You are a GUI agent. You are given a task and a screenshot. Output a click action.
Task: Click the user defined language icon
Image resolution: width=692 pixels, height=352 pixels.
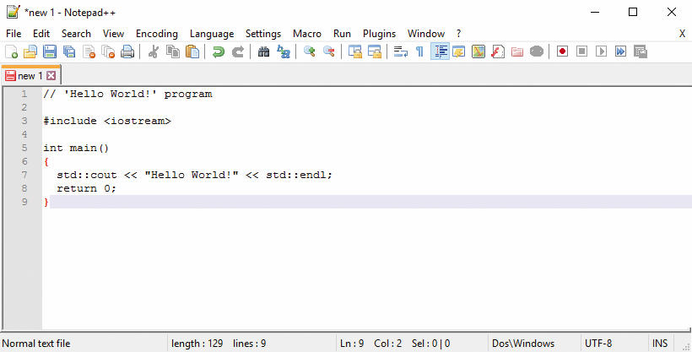tap(459, 51)
